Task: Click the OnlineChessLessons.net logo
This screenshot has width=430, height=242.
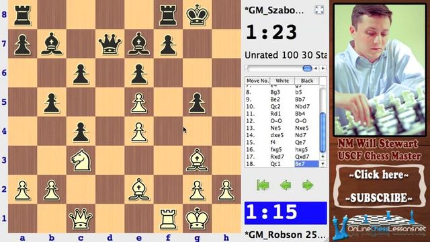Action: (379, 225)
